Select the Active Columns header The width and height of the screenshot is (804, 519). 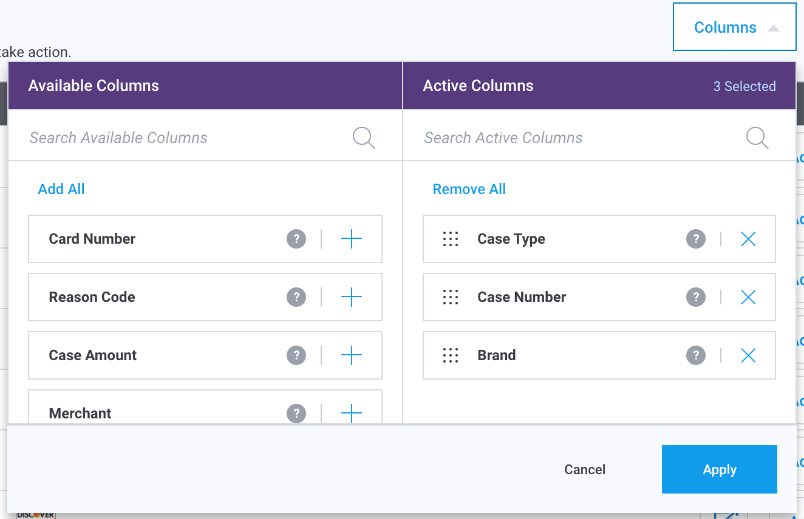[x=479, y=85]
